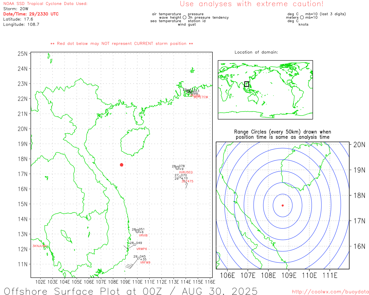The width and height of the screenshot is (369, 295).
Task: Select the VRVI8 station circle marker
Action: click(x=137, y=231)
